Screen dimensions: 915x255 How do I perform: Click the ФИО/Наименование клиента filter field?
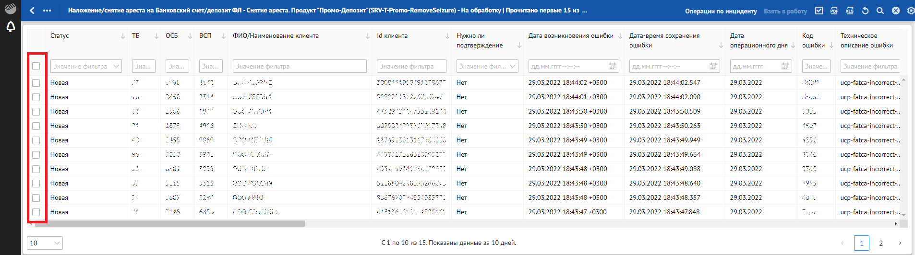pos(299,66)
